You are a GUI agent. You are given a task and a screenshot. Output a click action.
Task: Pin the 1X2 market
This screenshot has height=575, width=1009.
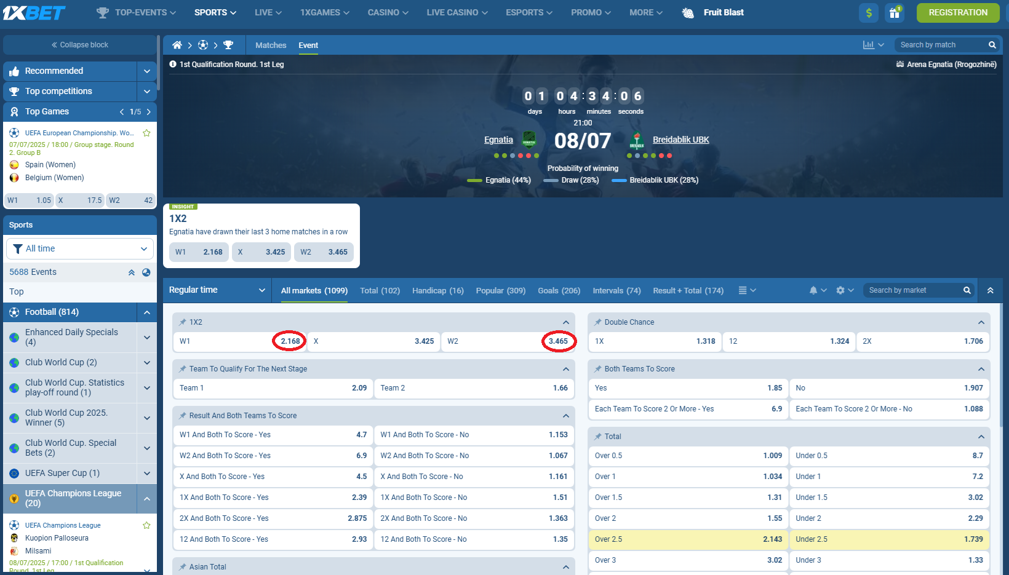pos(183,322)
